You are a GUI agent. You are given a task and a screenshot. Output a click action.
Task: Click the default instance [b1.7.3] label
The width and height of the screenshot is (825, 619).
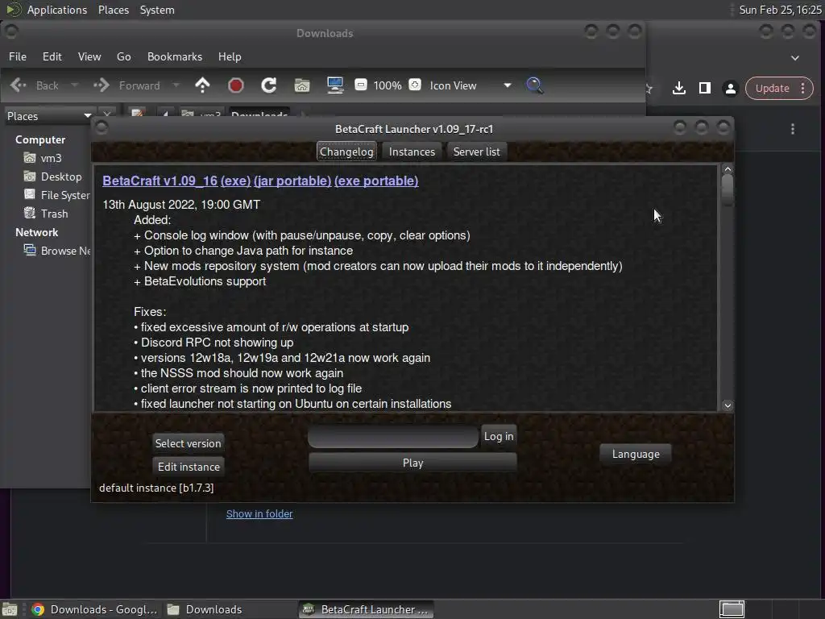tap(156, 488)
